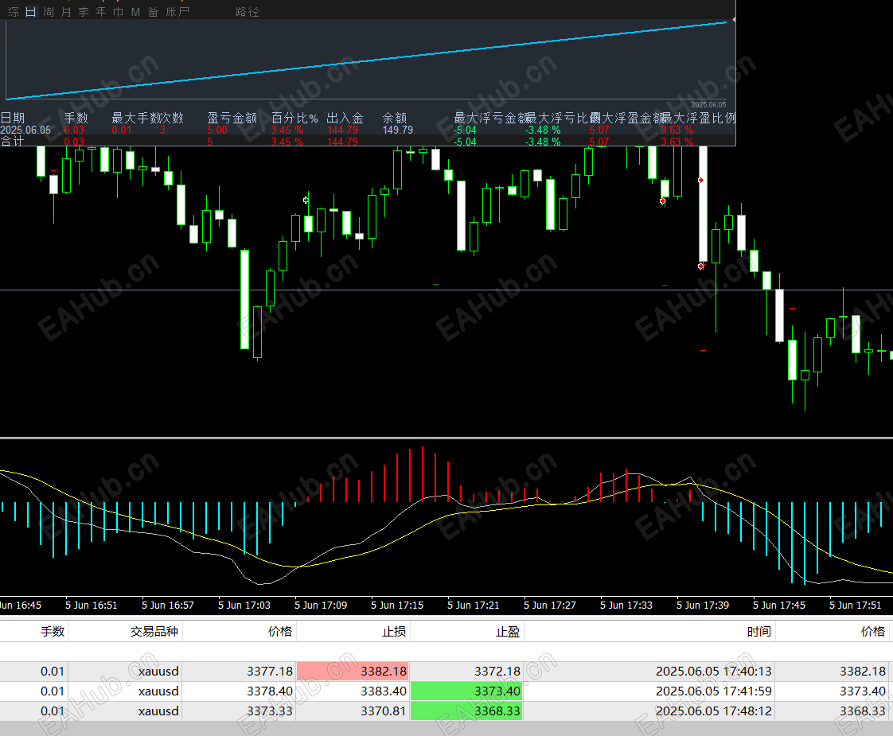Image resolution: width=893 pixels, height=736 pixels.
Task: Click the 百分比% header in statistics panel
Action: click(294, 118)
